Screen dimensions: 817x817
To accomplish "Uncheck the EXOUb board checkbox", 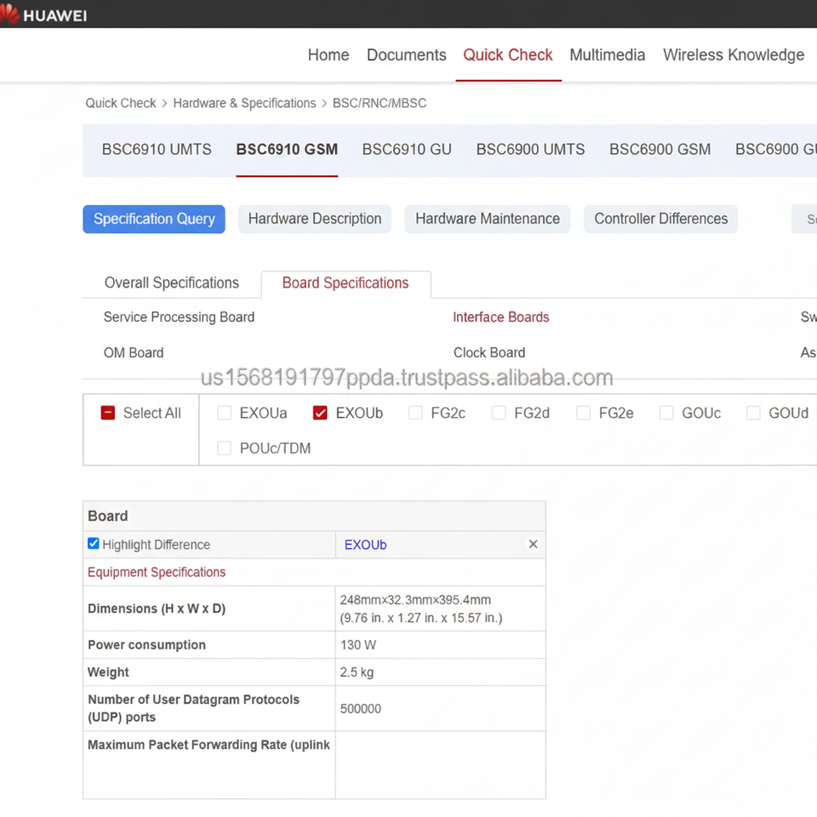I will [320, 414].
